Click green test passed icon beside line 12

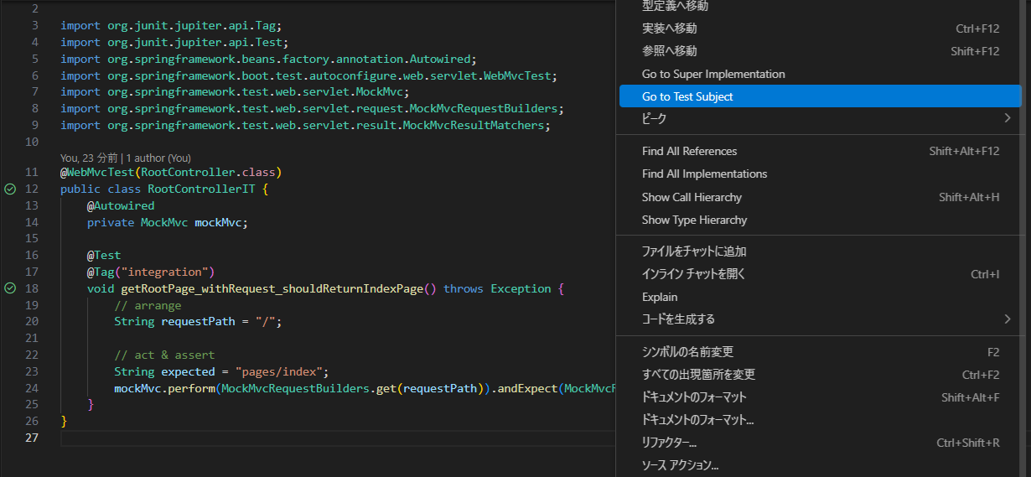coord(10,189)
